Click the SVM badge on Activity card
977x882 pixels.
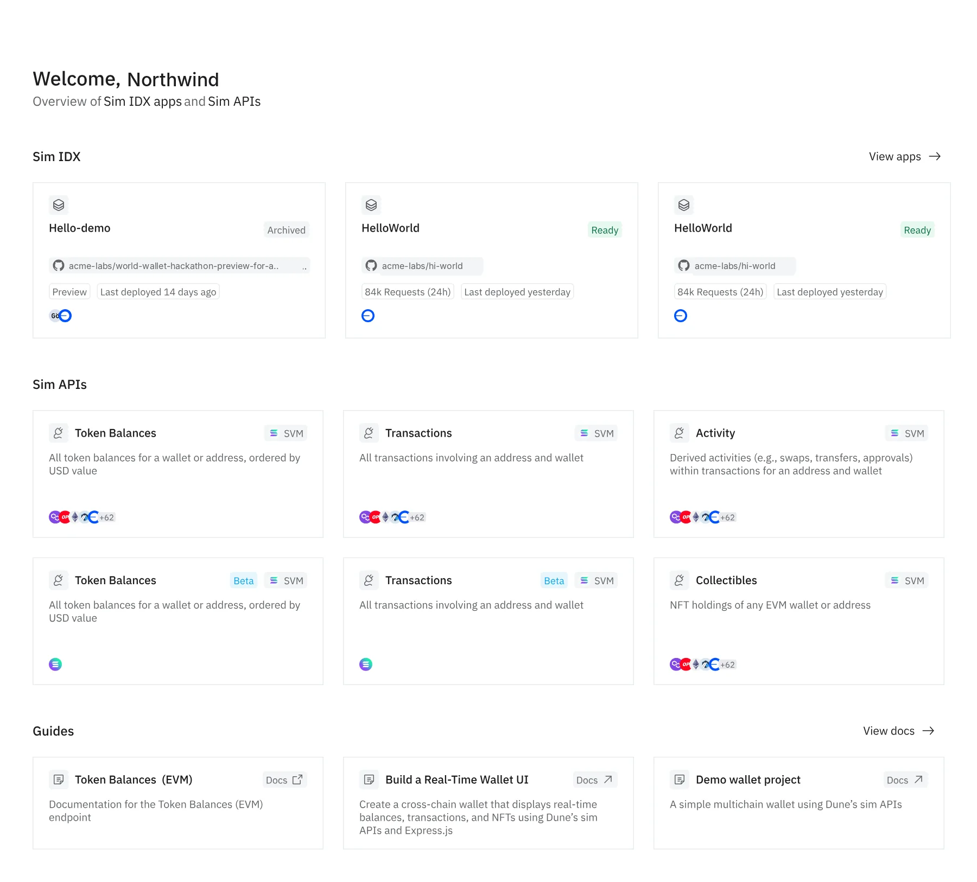point(907,433)
